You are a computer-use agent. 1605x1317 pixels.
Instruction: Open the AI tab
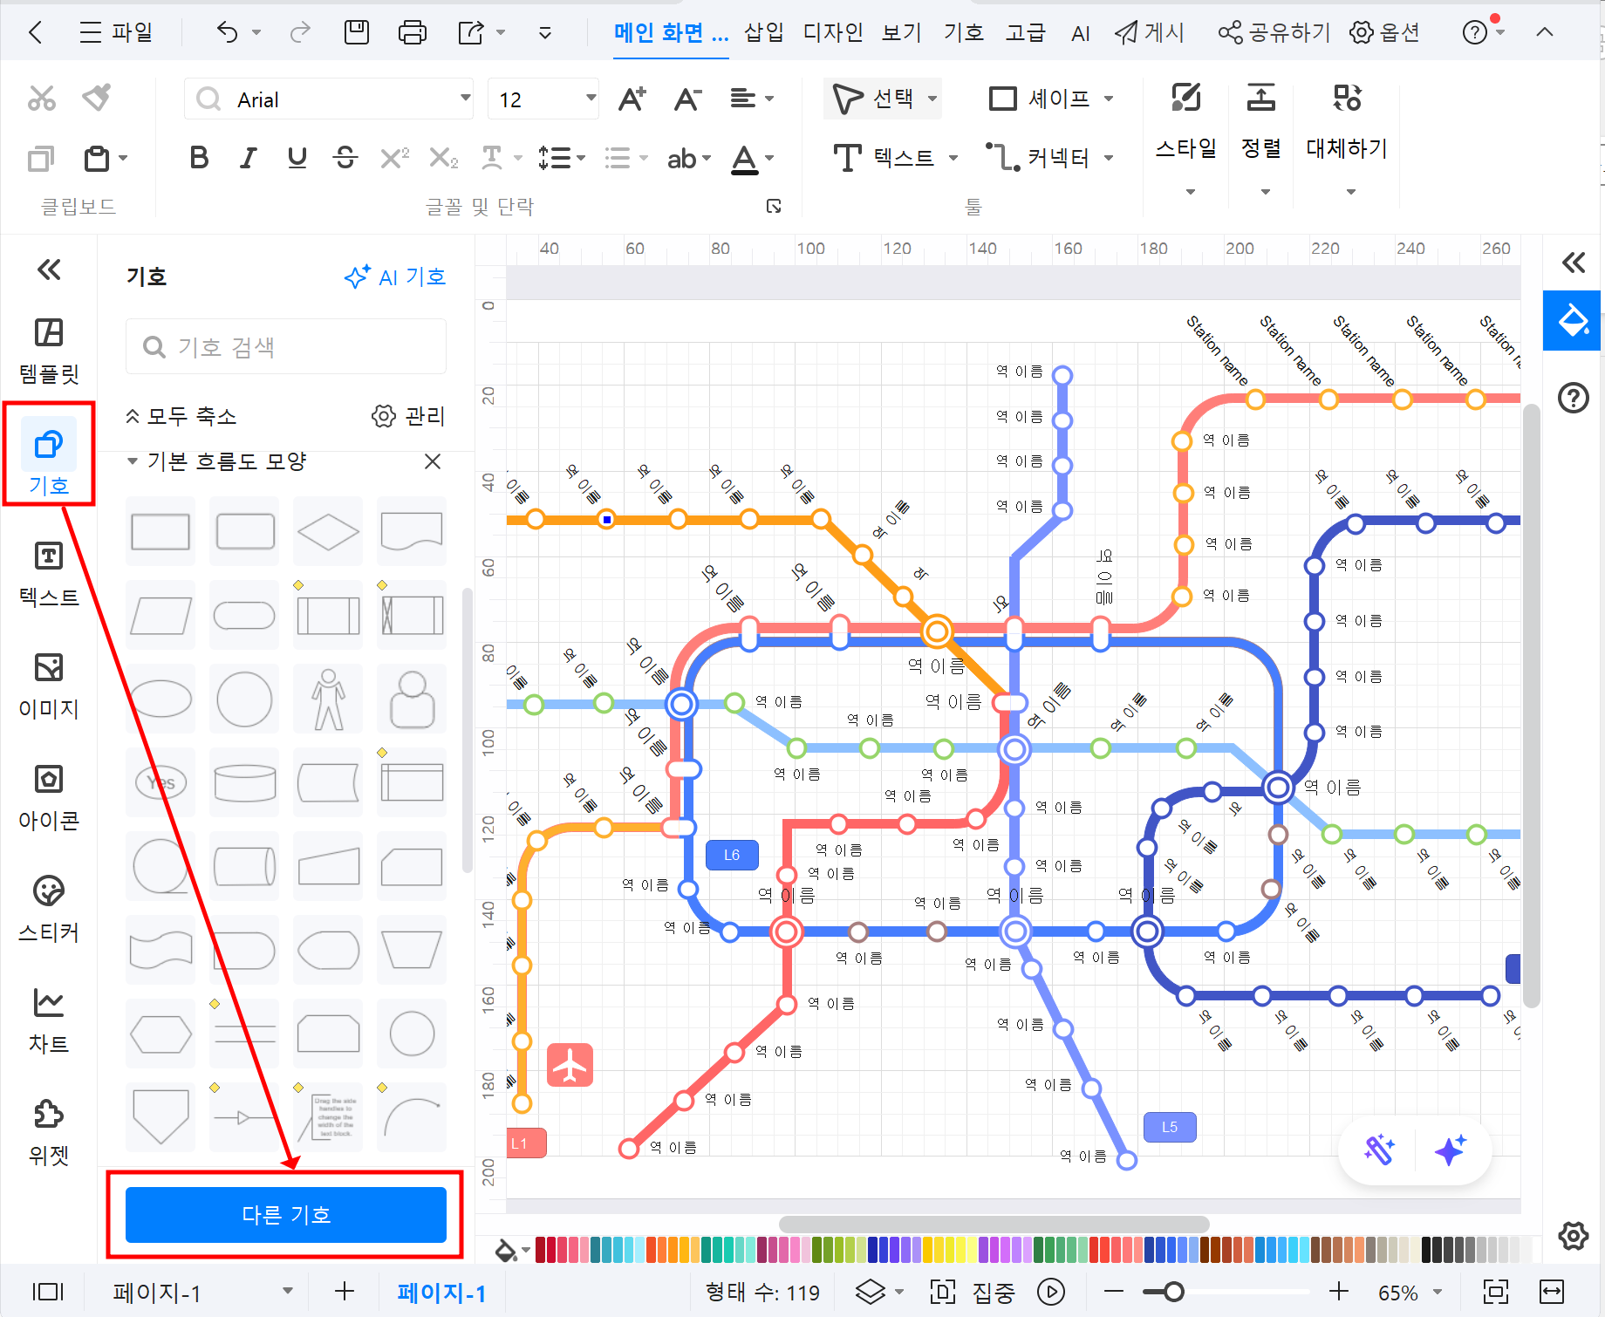1080,33
